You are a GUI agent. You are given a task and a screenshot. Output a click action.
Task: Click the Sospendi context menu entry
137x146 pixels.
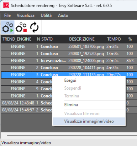coord(89,88)
